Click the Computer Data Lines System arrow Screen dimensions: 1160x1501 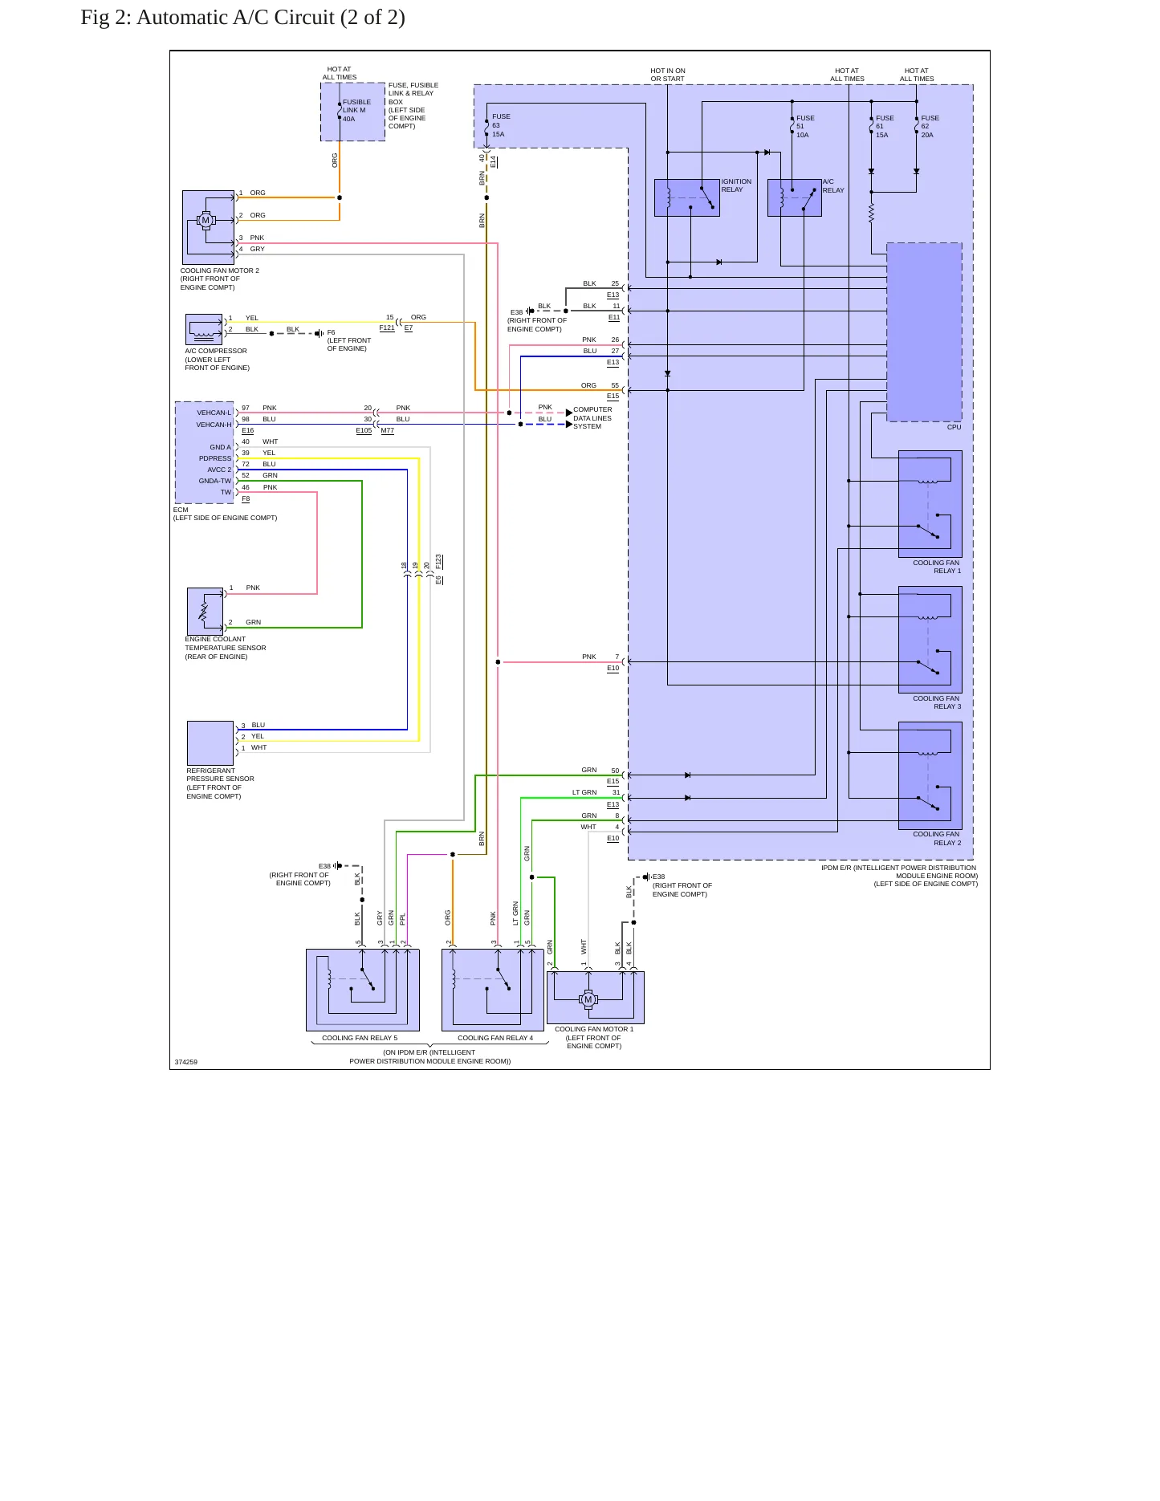[x=569, y=418]
